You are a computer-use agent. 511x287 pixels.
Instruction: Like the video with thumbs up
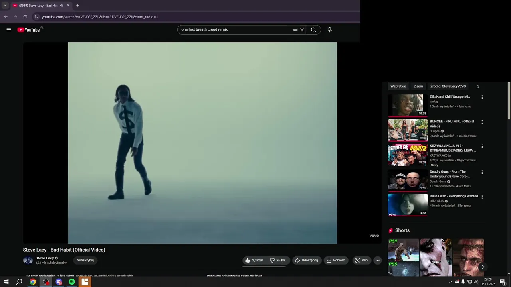254,260
